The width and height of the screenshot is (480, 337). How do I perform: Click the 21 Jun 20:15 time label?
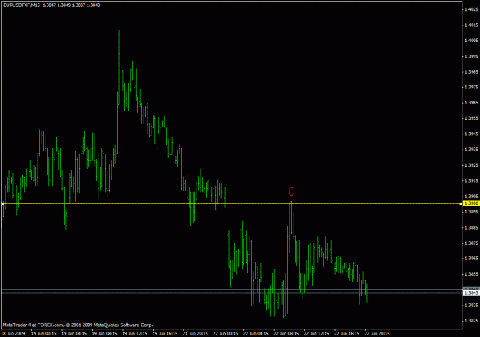pos(195,333)
